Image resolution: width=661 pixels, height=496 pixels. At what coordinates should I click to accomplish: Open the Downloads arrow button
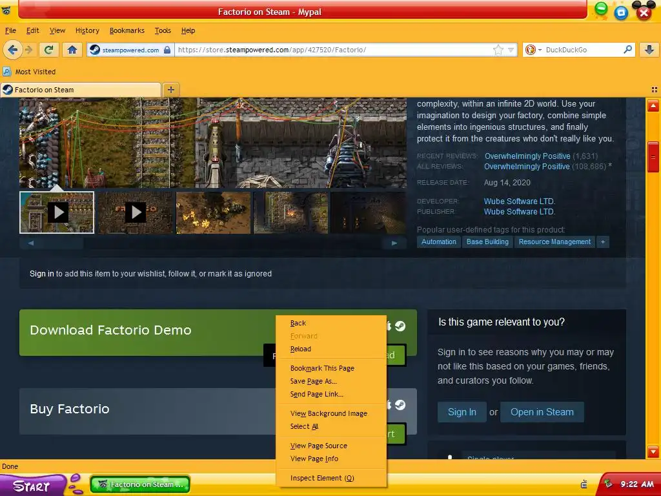pyautogui.click(x=649, y=50)
